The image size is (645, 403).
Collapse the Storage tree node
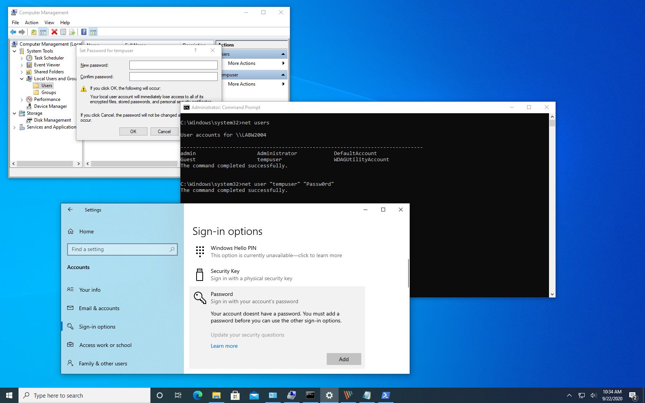coord(14,113)
